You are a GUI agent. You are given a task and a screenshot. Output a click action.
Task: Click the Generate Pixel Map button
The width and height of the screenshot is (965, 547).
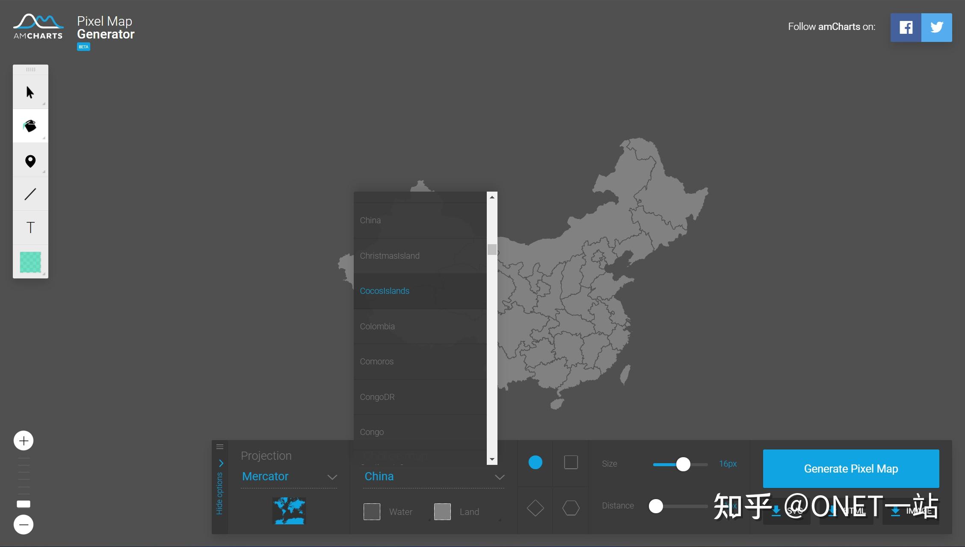tap(850, 469)
